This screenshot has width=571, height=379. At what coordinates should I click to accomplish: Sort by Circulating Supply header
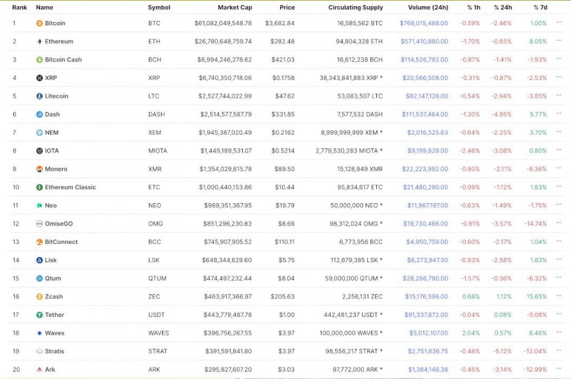click(x=355, y=7)
